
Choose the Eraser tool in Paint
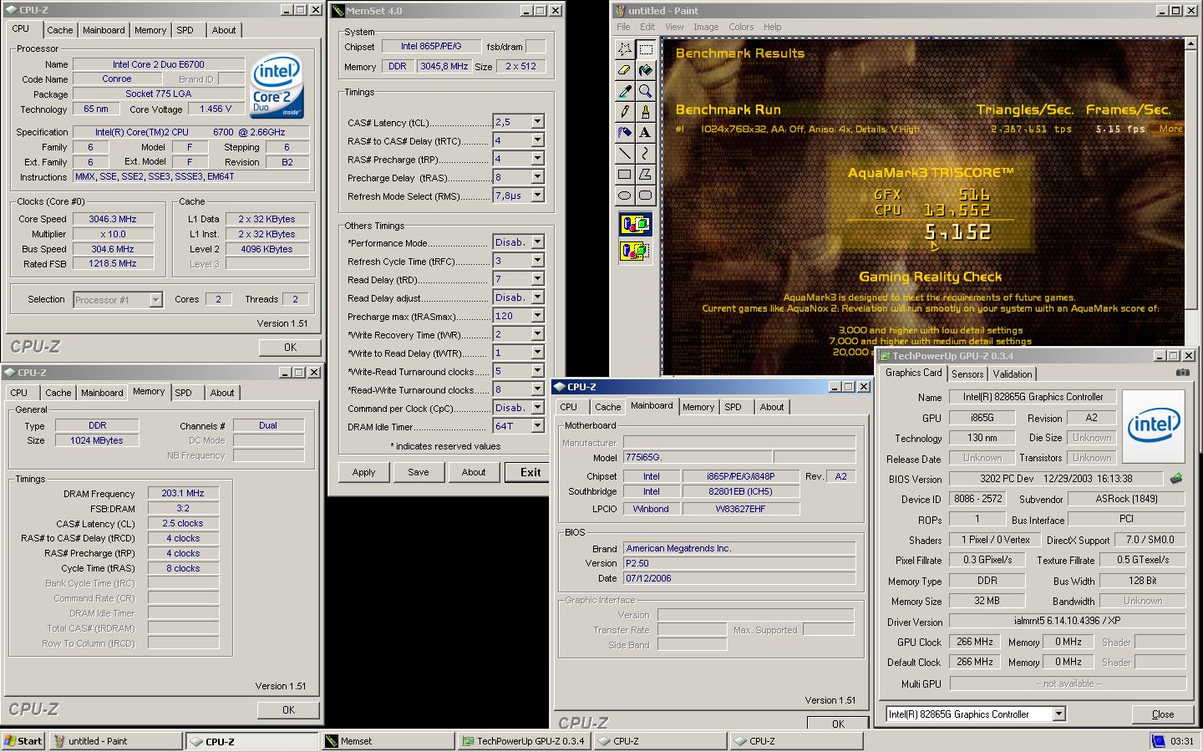coord(625,70)
